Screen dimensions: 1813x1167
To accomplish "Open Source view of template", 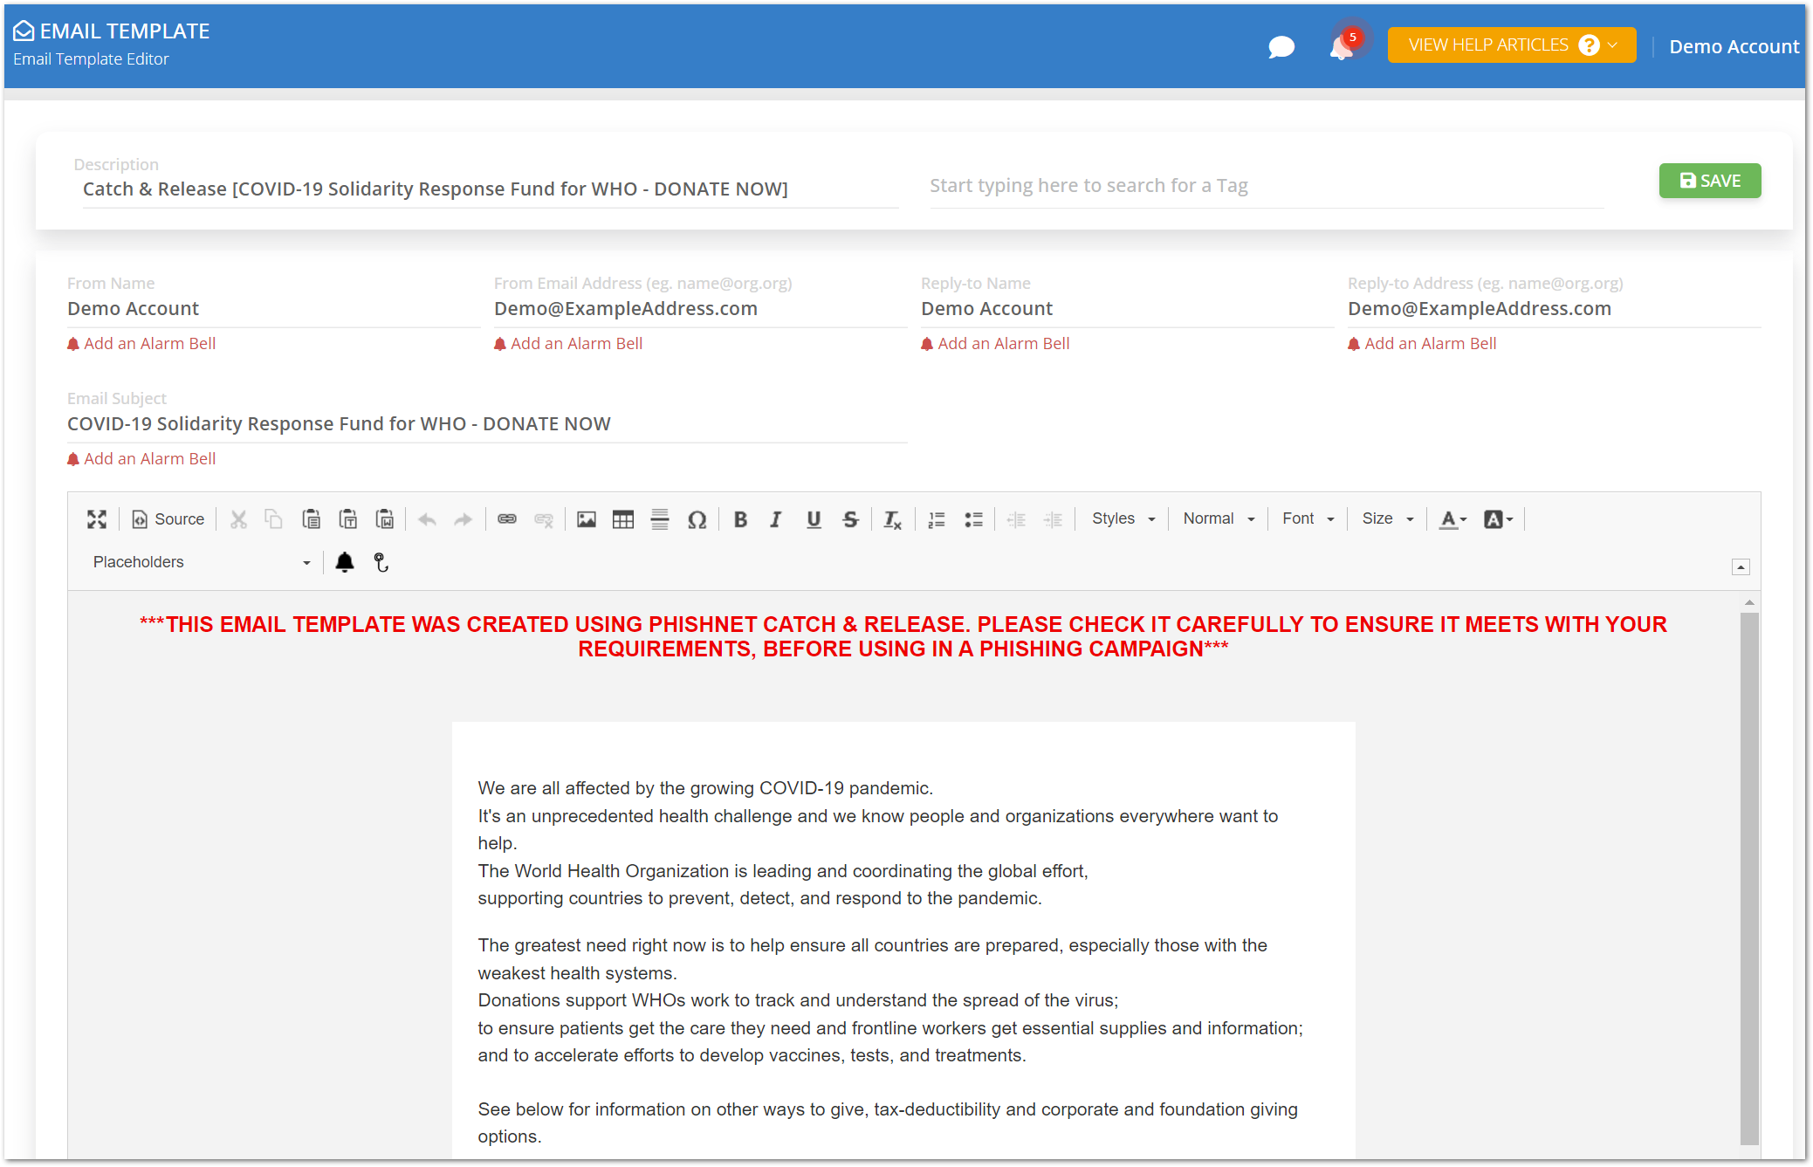I will pyautogui.click(x=168, y=519).
